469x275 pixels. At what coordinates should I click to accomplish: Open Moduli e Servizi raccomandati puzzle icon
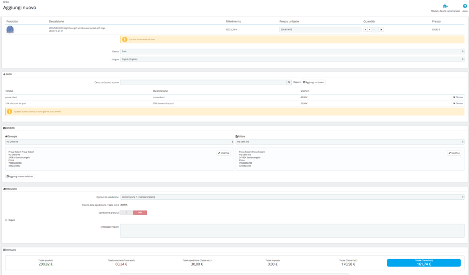[x=446, y=6]
